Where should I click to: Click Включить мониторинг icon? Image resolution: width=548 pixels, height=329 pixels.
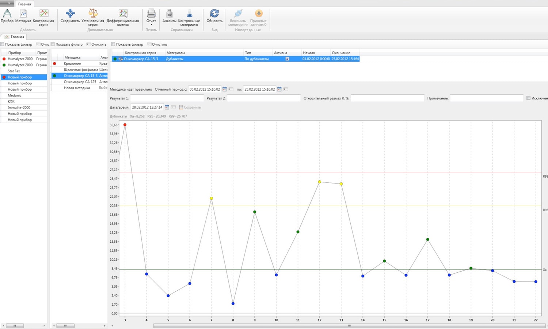point(238,14)
